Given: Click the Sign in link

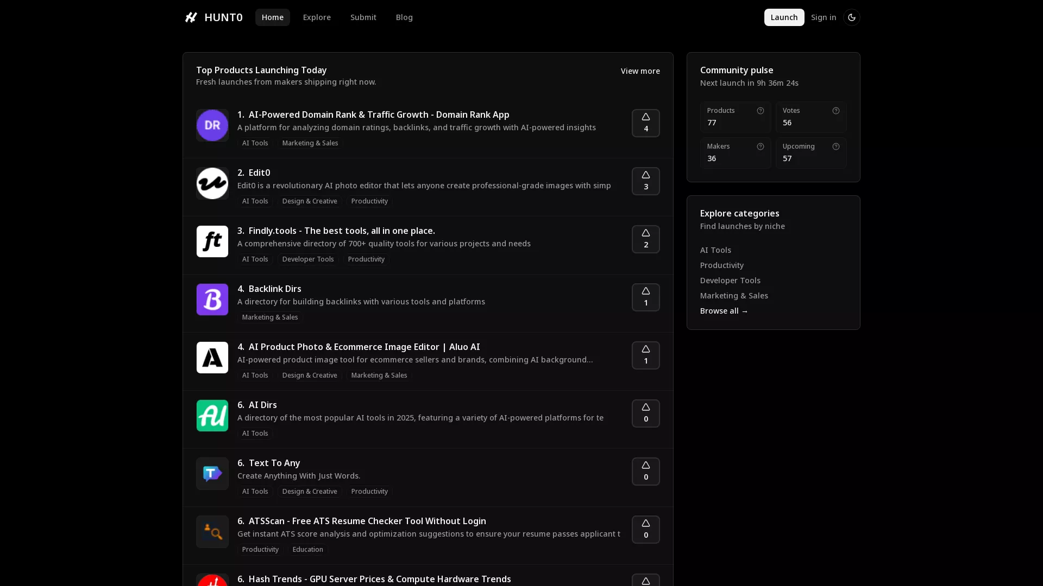Looking at the screenshot, I should point(824,17).
